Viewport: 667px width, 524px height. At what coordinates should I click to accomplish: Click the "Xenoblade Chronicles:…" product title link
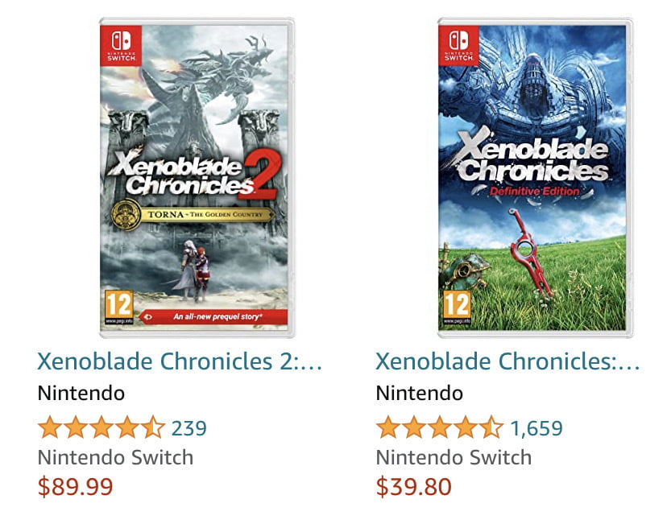coord(507,361)
